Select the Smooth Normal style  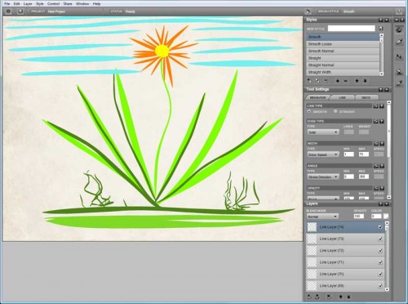(343, 51)
